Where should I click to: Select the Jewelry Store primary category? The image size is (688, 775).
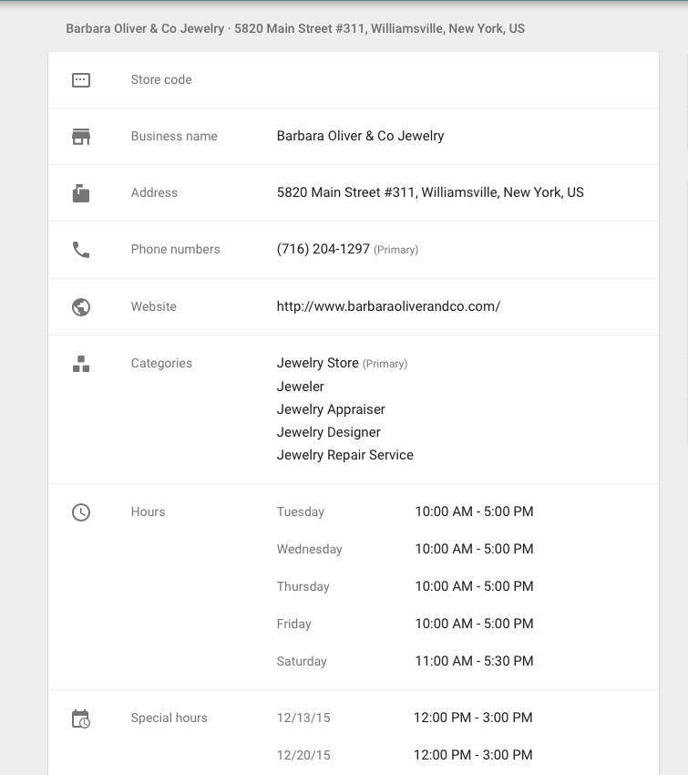[318, 363]
